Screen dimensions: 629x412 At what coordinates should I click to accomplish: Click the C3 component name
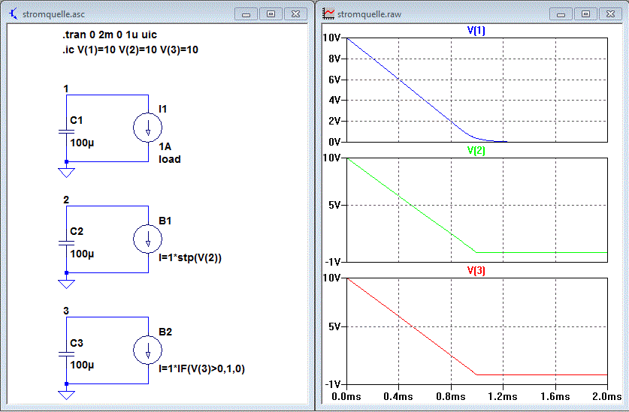77,343
